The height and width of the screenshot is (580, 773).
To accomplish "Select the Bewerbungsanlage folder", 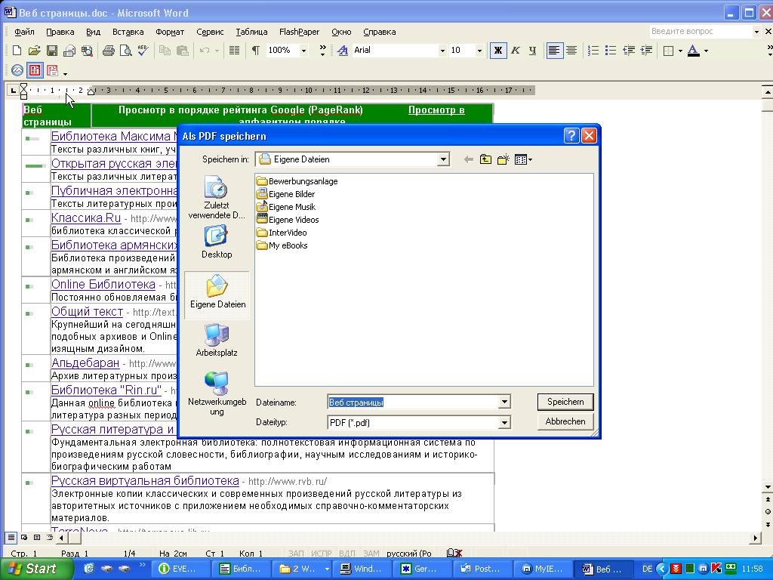I will (x=297, y=181).
